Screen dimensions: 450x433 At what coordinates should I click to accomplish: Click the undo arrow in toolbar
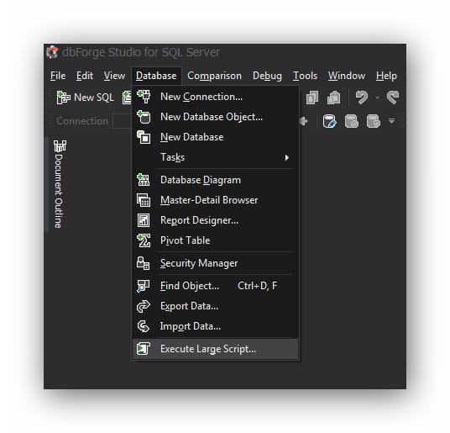point(362,98)
